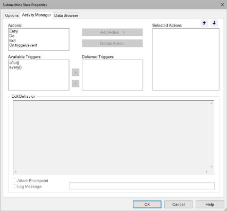
Task: Click the Cancel button
Action: [x=179, y=205]
